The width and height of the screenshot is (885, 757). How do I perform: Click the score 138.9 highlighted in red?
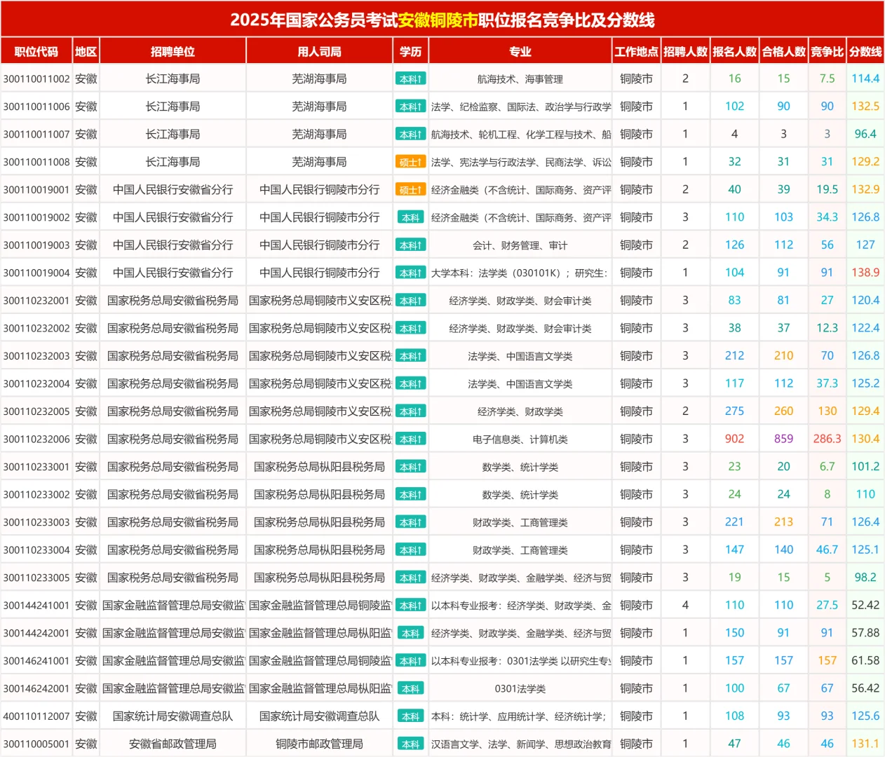point(866,273)
